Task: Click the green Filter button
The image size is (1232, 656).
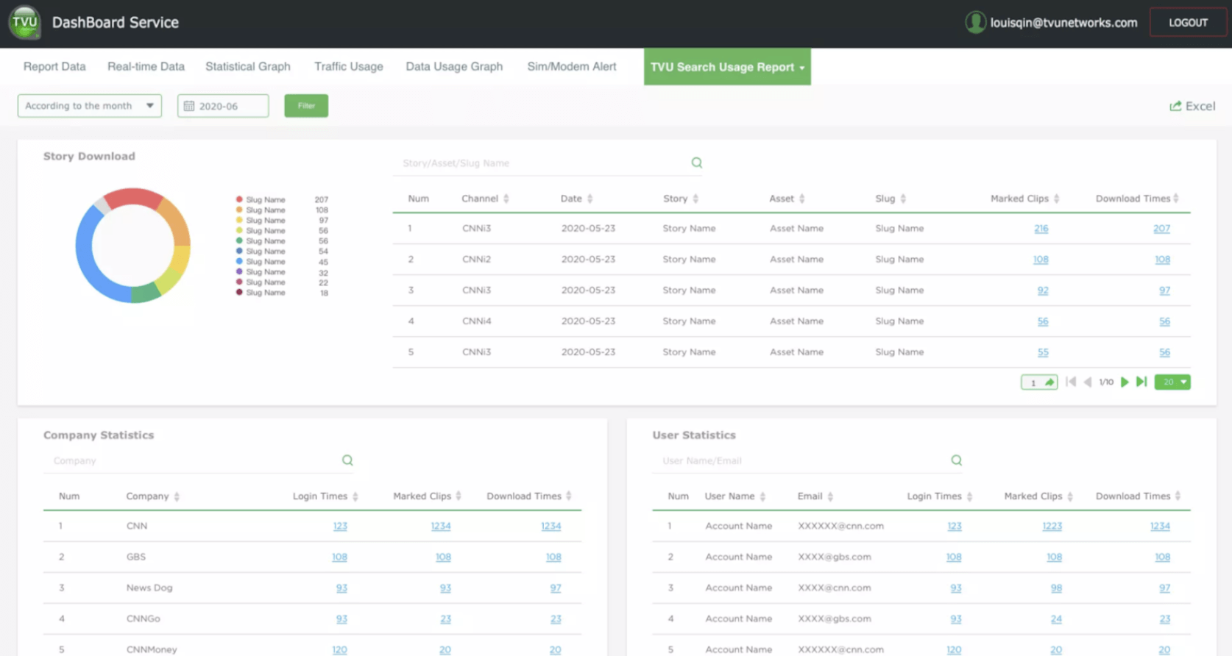Action: (306, 106)
